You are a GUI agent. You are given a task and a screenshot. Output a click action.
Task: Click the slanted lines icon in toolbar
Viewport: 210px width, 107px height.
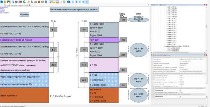coord(61,2)
